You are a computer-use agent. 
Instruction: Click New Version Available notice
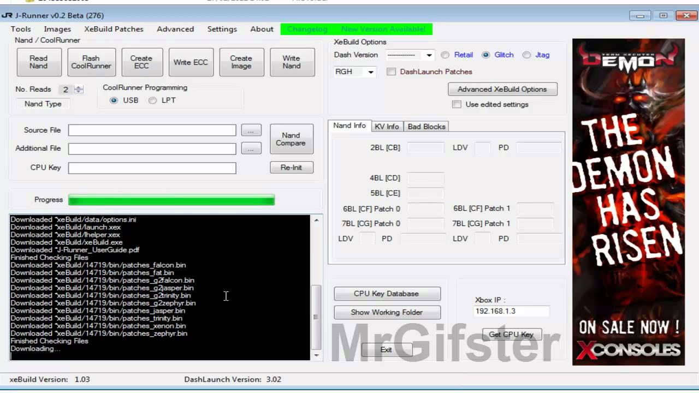pyautogui.click(x=383, y=29)
